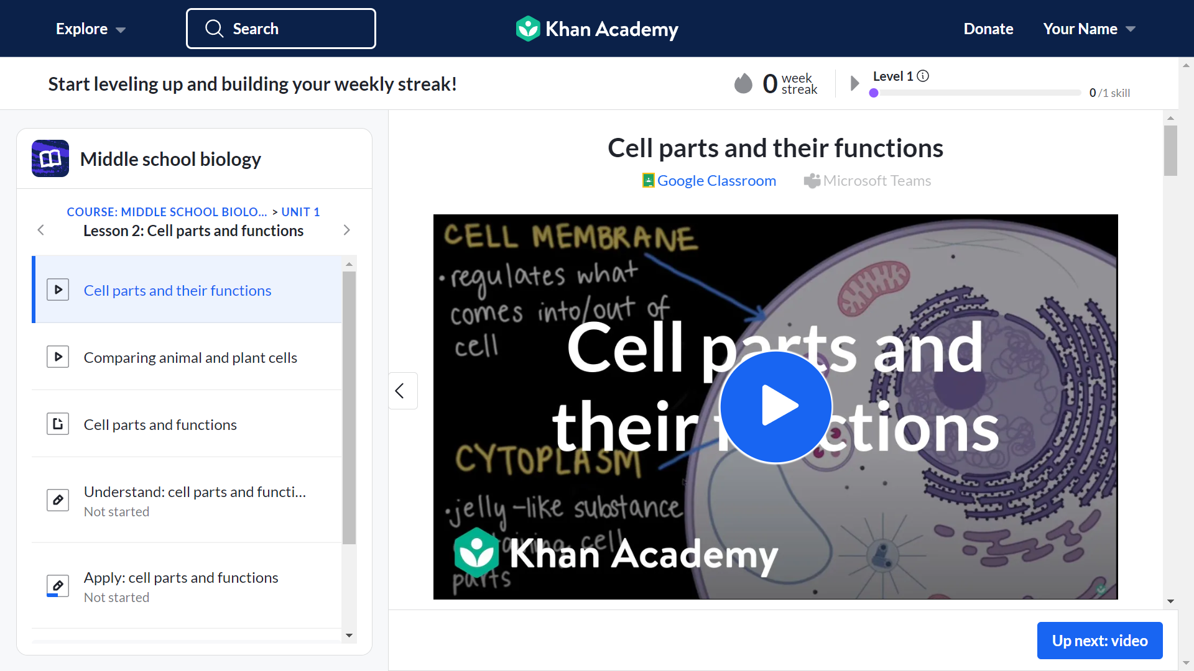The width and height of the screenshot is (1194, 671).
Task: Open Apply: cell parts and functions exercise
Action: pyautogui.click(x=187, y=587)
